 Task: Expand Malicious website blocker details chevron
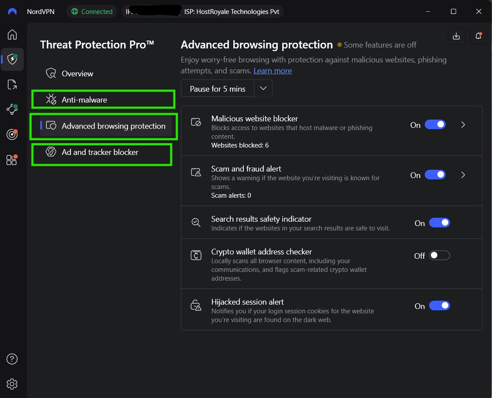(463, 125)
